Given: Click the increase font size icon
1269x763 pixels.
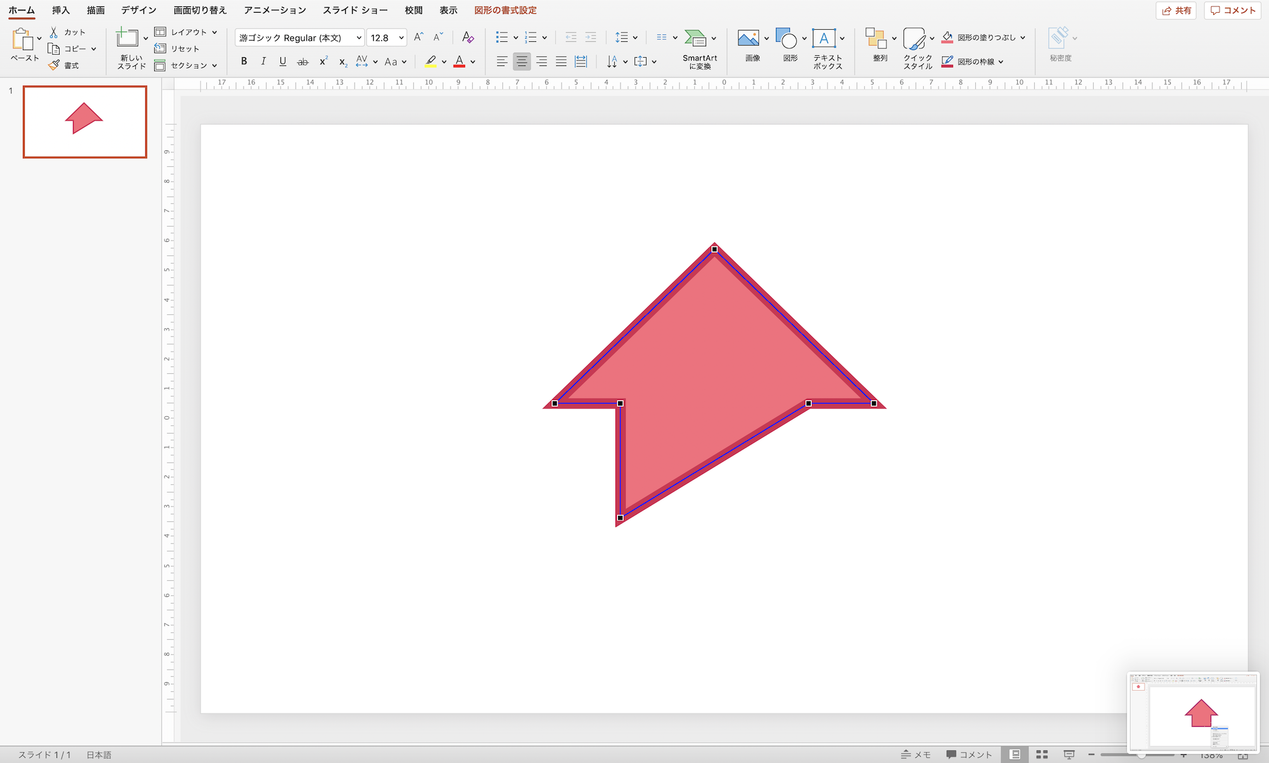Looking at the screenshot, I should pyautogui.click(x=418, y=37).
